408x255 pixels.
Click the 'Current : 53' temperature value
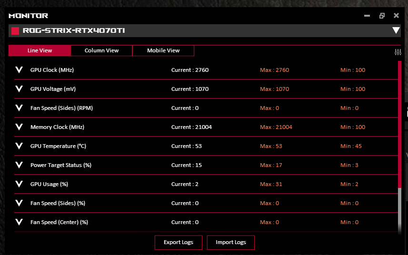tap(187, 146)
